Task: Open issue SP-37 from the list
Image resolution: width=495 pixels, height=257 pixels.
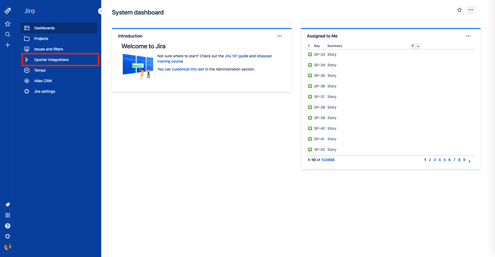Action: click(319, 97)
